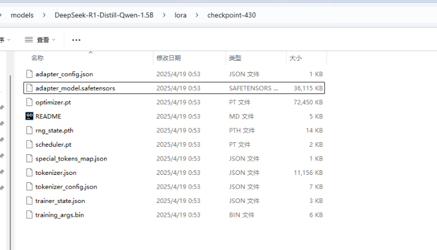Click the SAFETENSORS type cell
The height and width of the screenshot is (250, 437).
coord(254,88)
